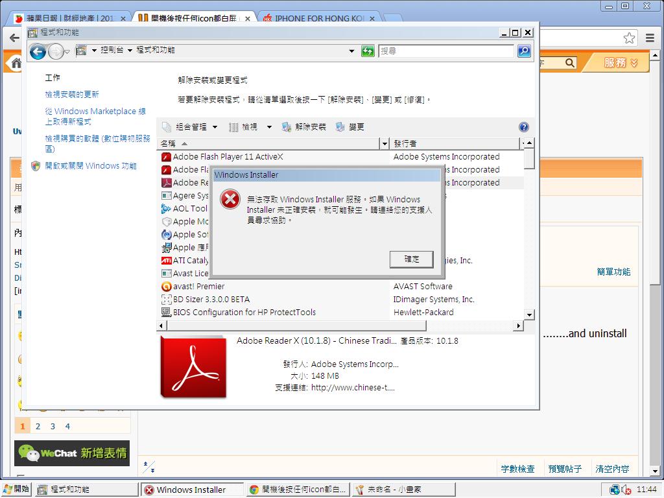Viewport: 664px width, 498px height.
Task: Click the 解除安裝 toolbar button
Action: point(304,127)
